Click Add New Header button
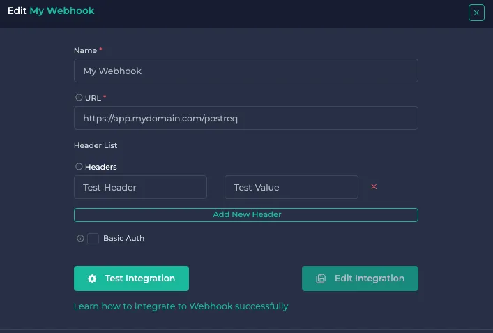Screen dimensions: 493x333 pyautogui.click(x=246, y=215)
